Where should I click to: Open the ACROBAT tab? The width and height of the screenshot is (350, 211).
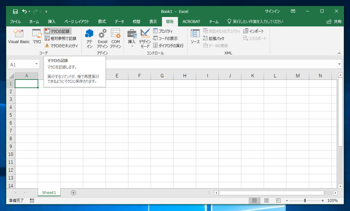pyautogui.click(x=191, y=22)
